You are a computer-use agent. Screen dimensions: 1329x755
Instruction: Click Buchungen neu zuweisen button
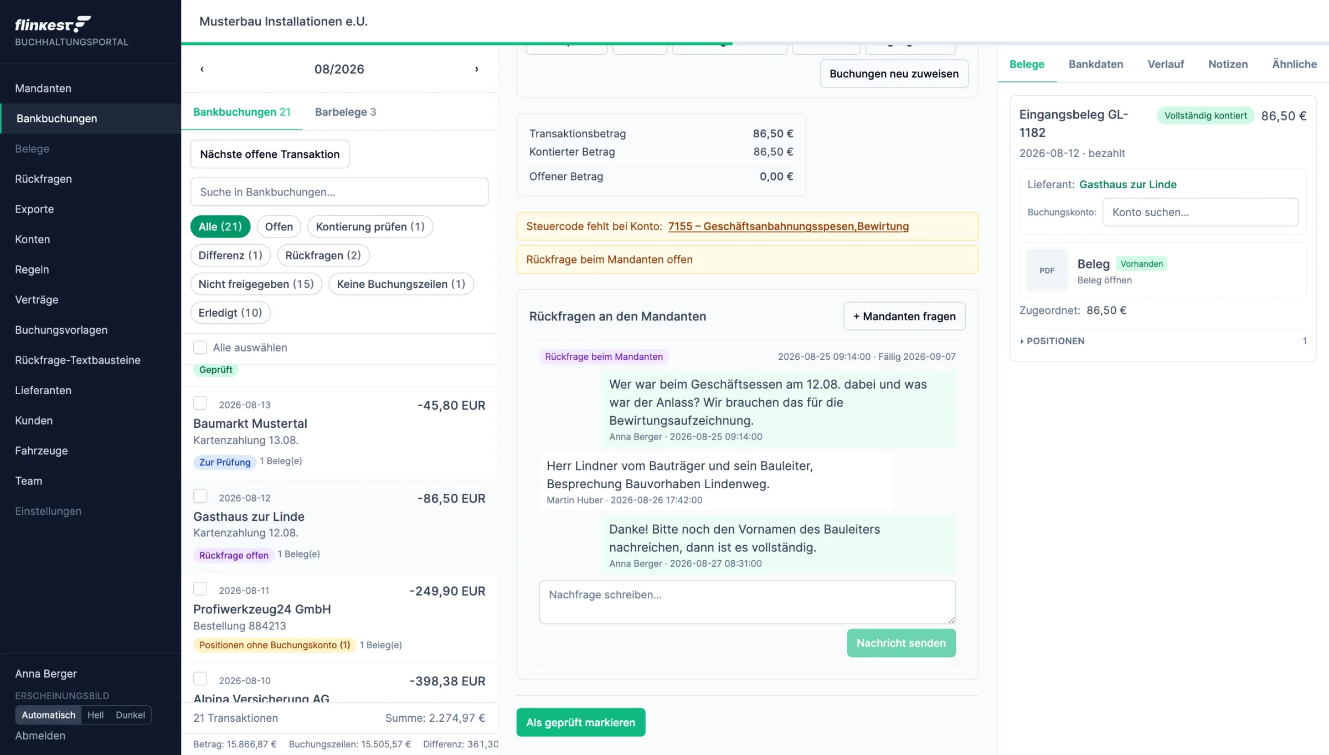[x=894, y=74]
